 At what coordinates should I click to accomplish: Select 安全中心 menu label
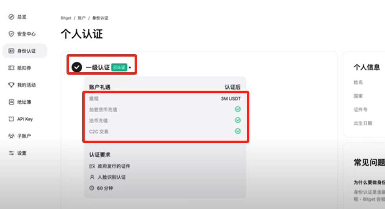[26, 34]
